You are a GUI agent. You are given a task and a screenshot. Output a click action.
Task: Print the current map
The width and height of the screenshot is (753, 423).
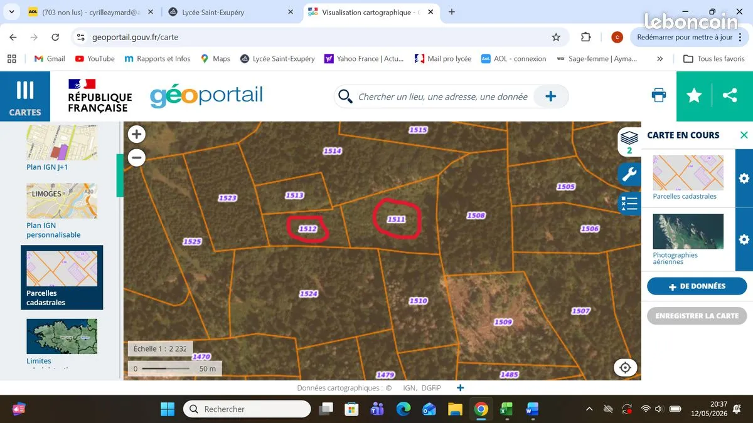coord(659,96)
